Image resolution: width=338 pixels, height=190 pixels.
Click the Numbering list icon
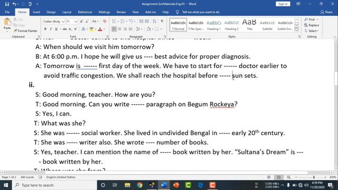[123, 21]
